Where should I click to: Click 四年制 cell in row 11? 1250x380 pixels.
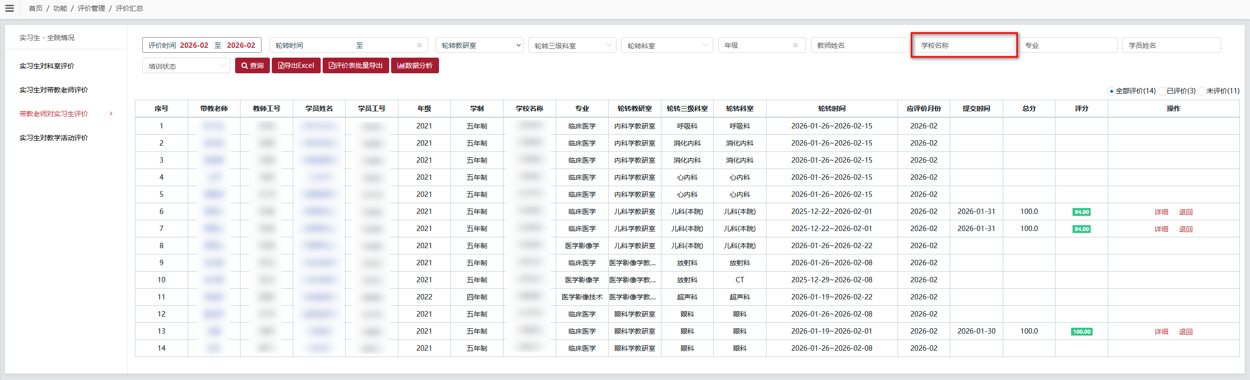pyautogui.click(x=477, y=297)
